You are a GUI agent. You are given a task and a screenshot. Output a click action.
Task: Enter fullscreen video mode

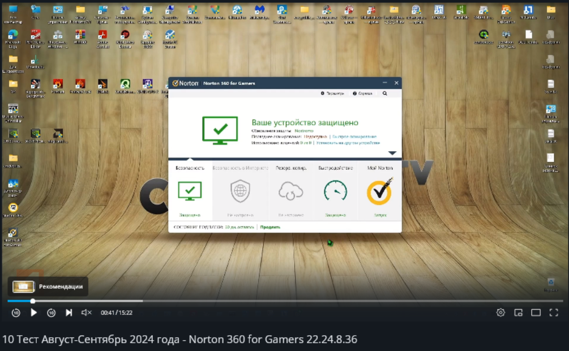554,313
